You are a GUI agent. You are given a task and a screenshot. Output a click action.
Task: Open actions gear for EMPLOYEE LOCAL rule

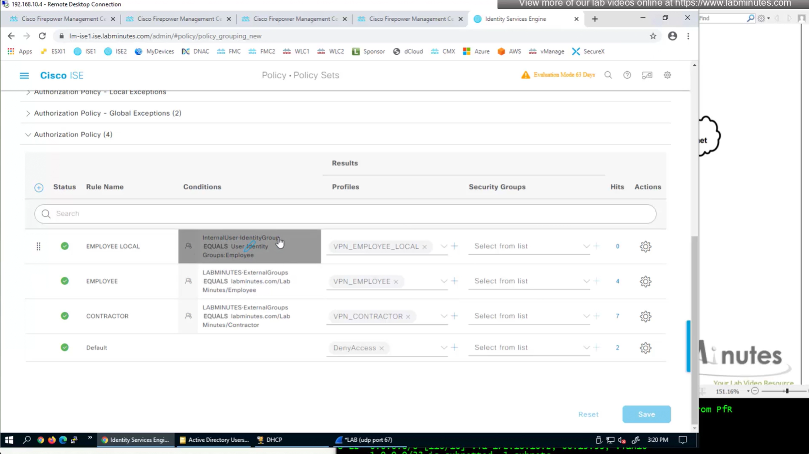[x=645, y=246]
